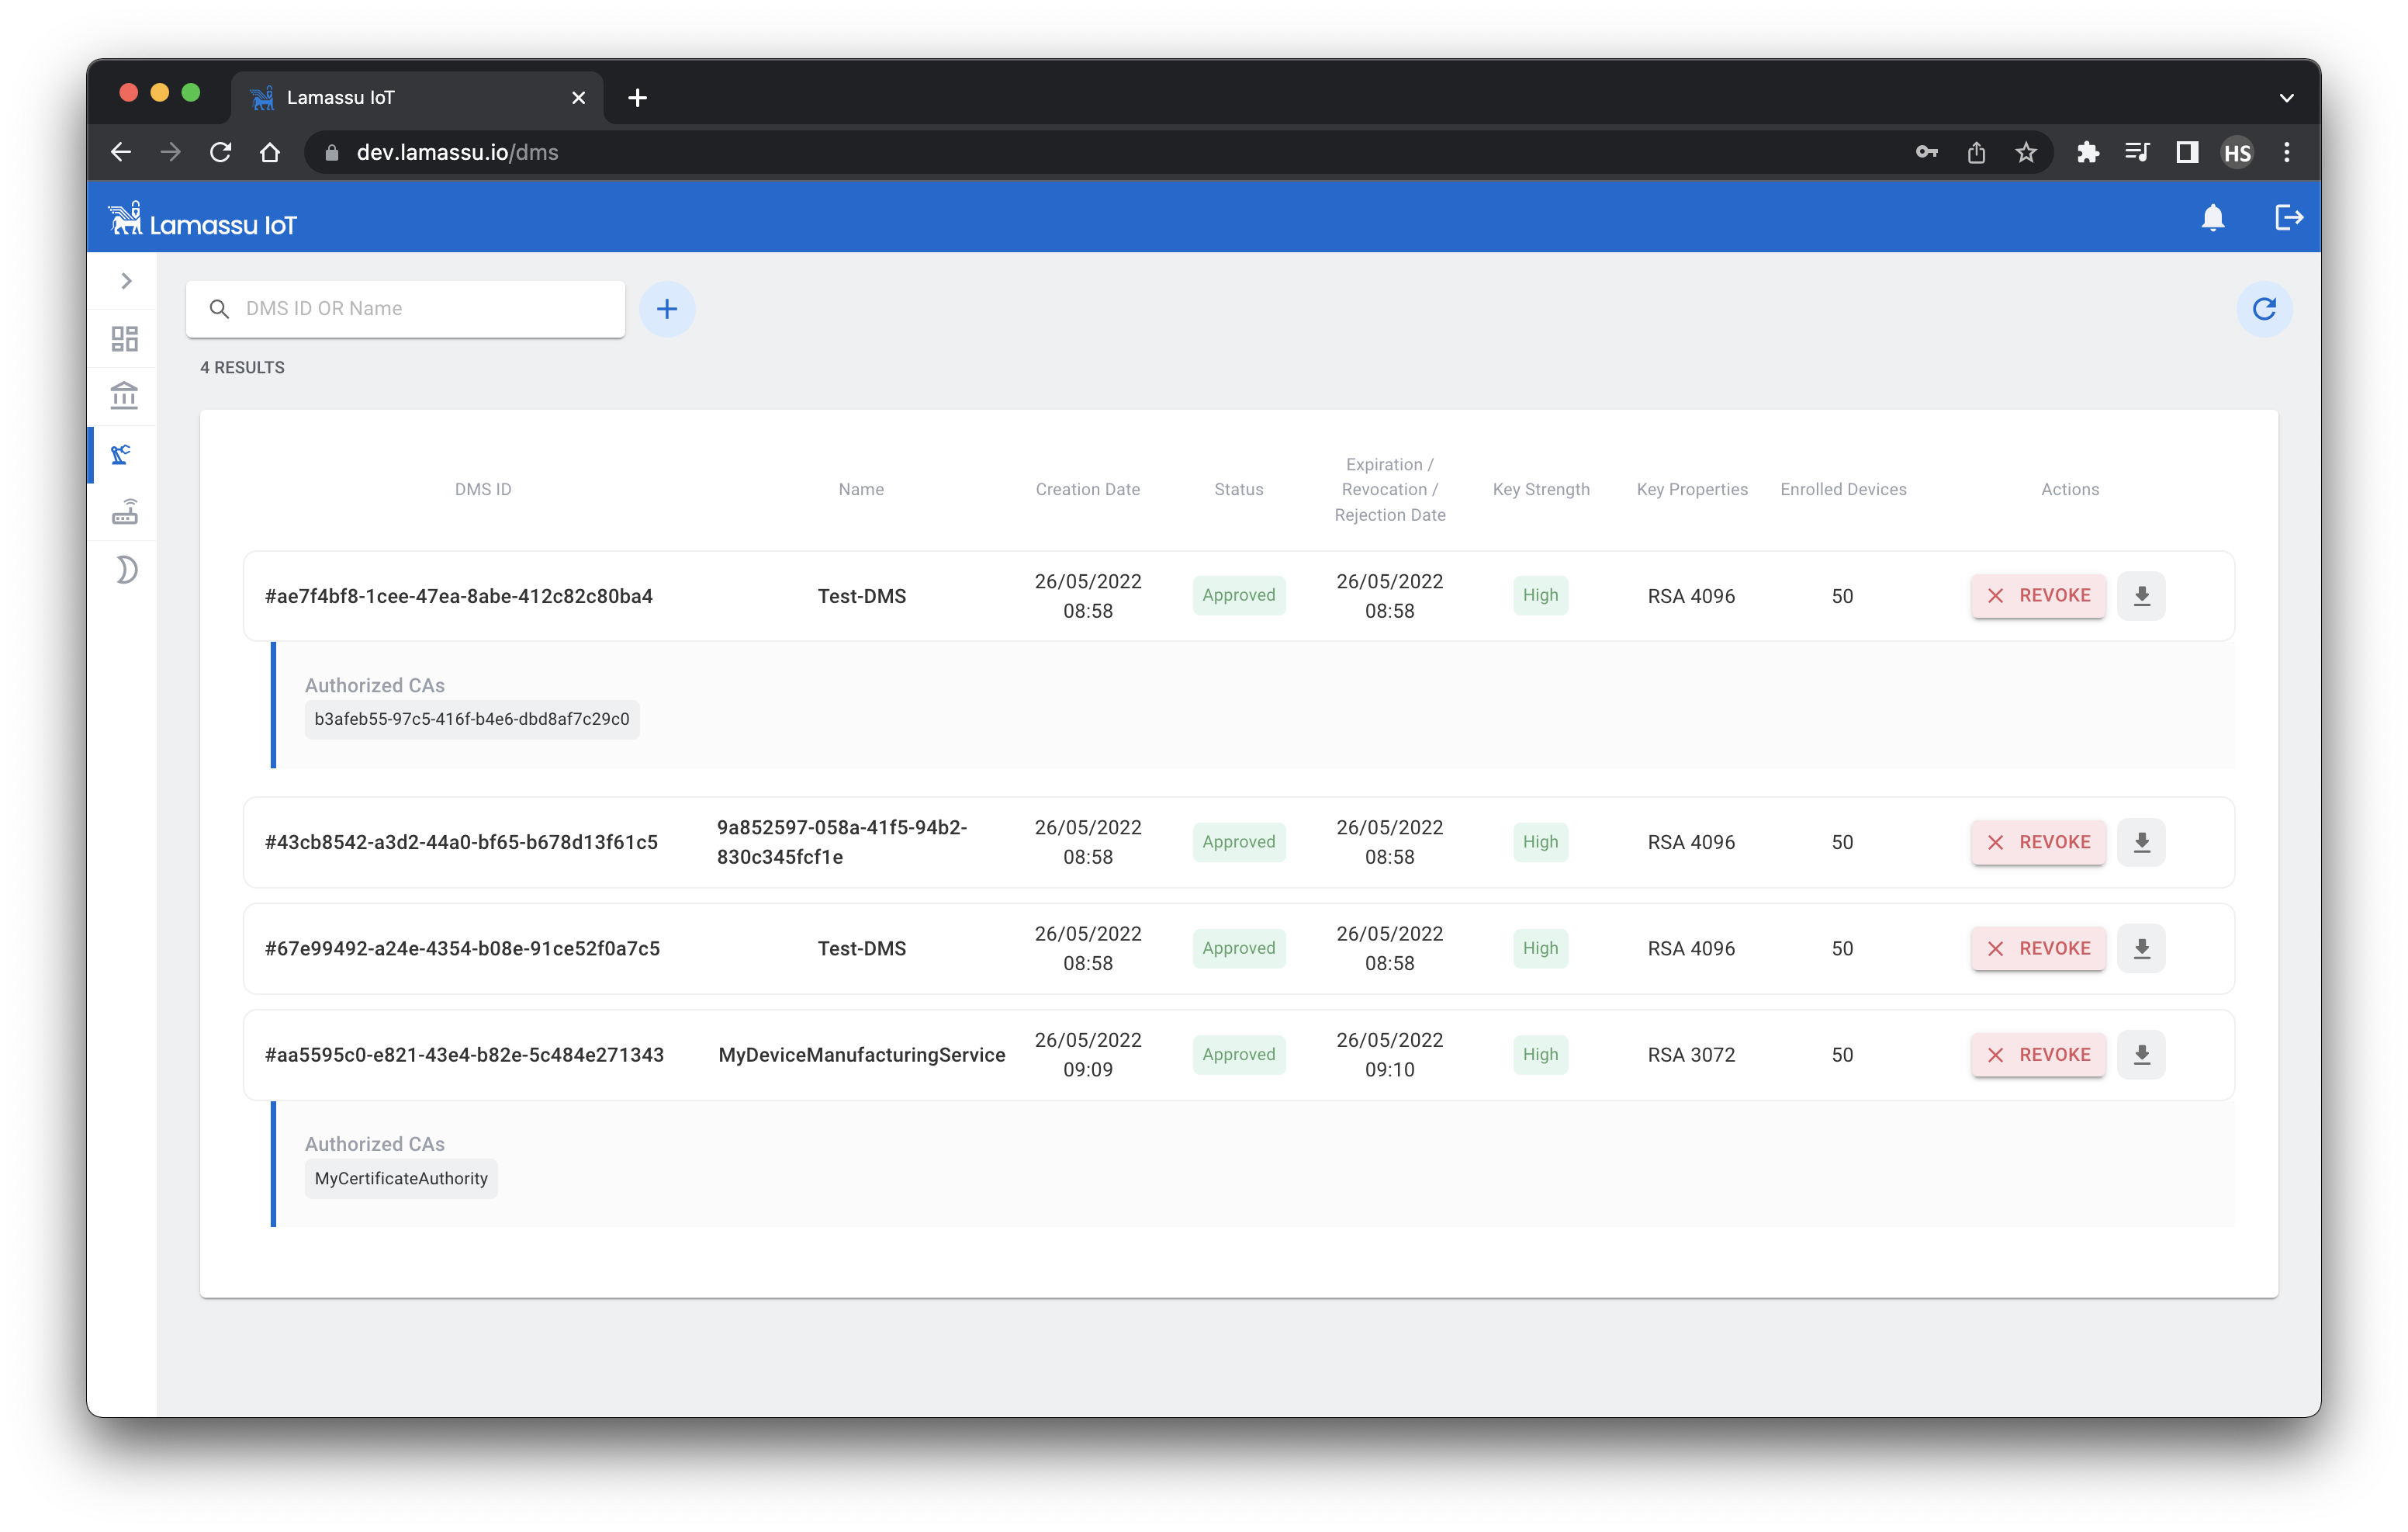Click the Enrolled Devices column header
2408x1532 pixels.
1843,489
